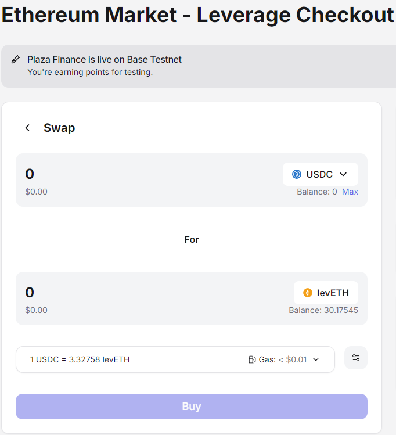Open swap settings sliders icon
The width and height of the screenshot is (396, 435).
[x=356, y=358]
